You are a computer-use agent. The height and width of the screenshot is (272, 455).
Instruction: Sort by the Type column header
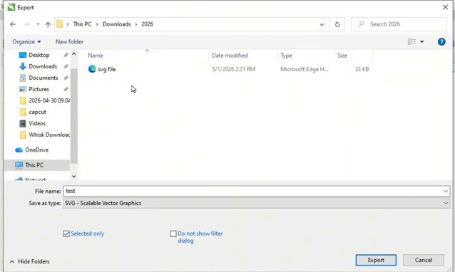pos(286,56)
